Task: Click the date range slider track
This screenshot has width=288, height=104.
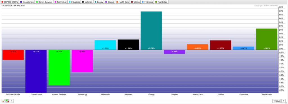Action: tap(143, 101)
